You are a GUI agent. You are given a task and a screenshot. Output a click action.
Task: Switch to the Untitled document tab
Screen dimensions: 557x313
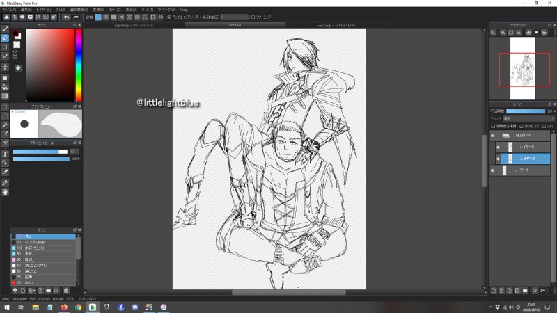pos(235,25)
